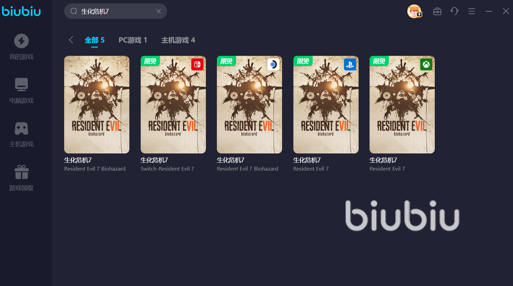Open customer service headset icon
513x286 pixels.
point(454,11)
